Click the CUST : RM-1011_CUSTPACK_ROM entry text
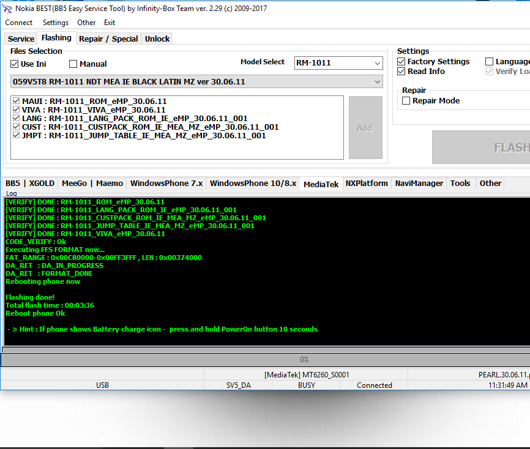Screen dimensions: 530x449 pos(151,127)
